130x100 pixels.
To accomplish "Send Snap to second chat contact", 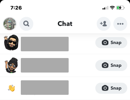I will 111,65.
